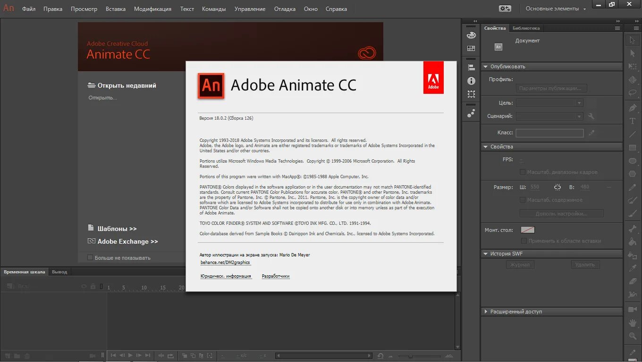The image size is (642, 362).
Task: Click the Bone tool
Action: tap(633, 229)
